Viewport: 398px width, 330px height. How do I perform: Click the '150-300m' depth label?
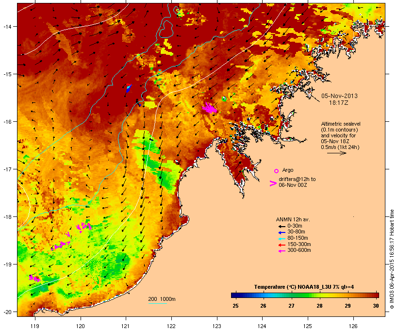click(x=299, y=245)
